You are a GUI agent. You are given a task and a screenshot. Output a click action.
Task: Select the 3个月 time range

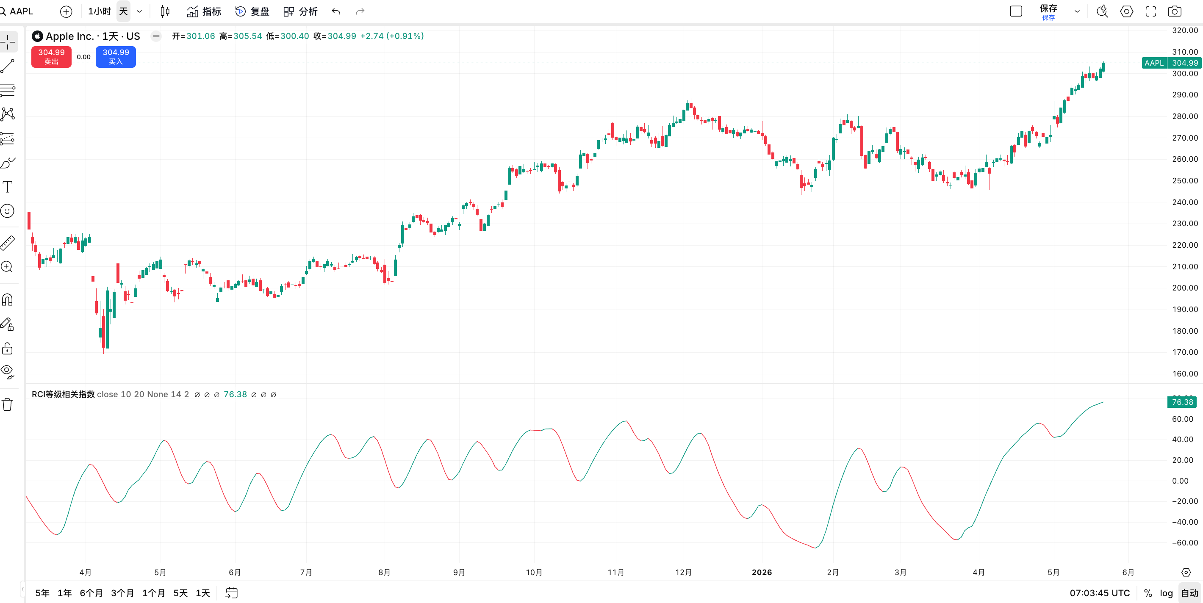pyautogui.click(x=122, y=593)
